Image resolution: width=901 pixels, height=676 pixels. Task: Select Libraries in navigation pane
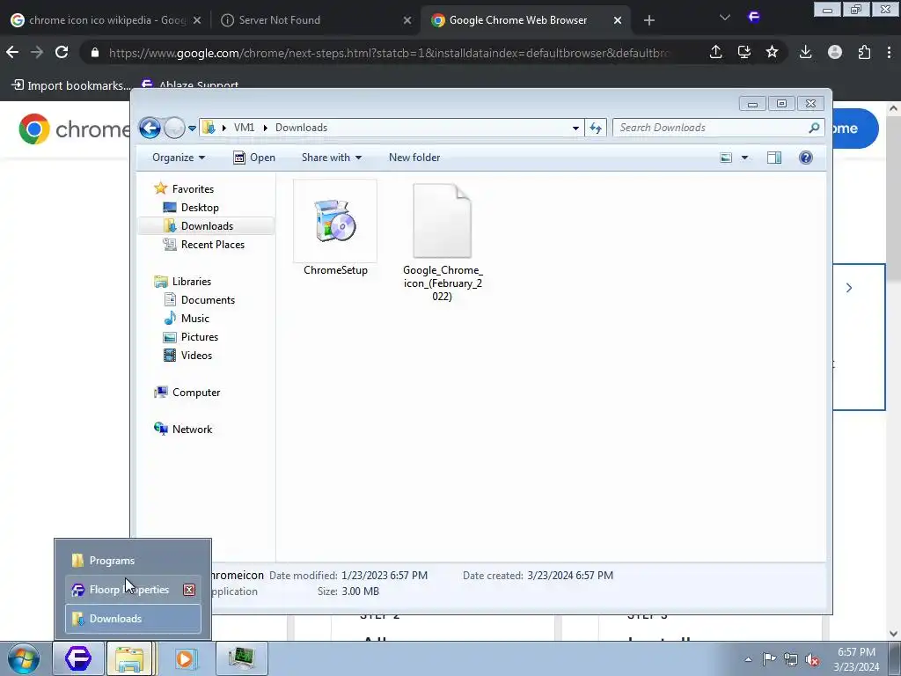pos(183,281)
